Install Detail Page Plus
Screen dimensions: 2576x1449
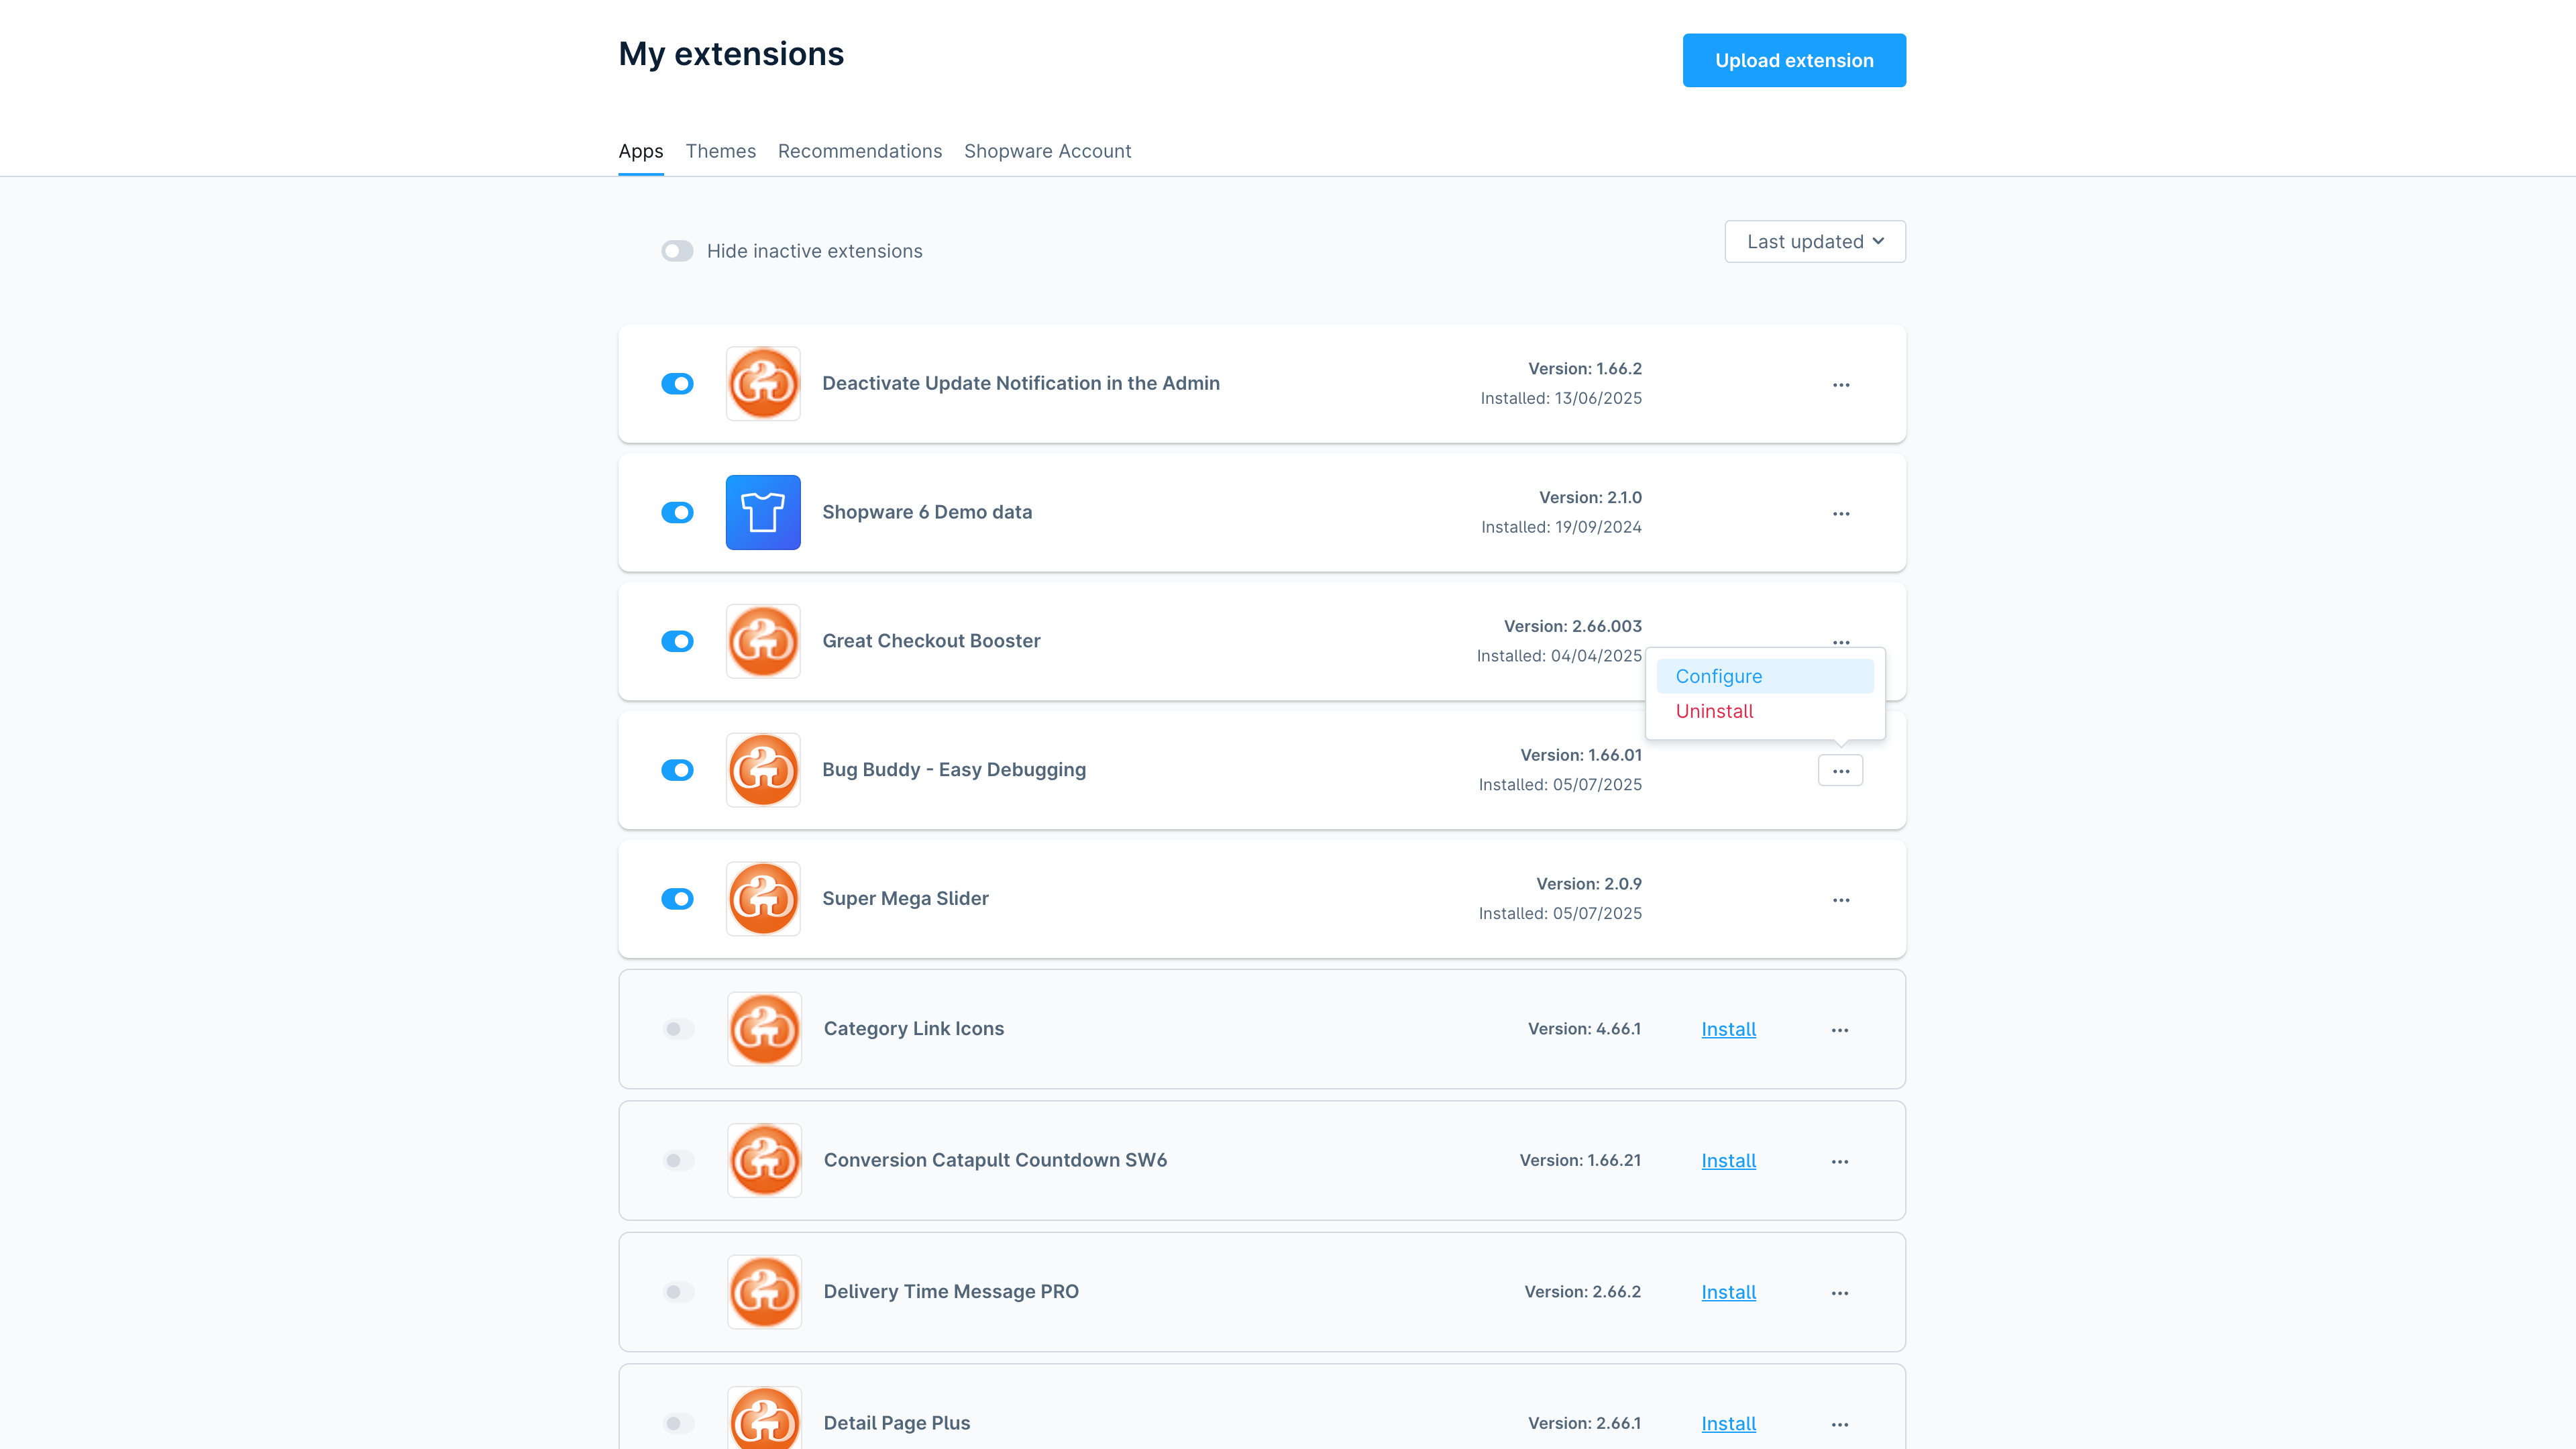[x=1728, y=1424]
